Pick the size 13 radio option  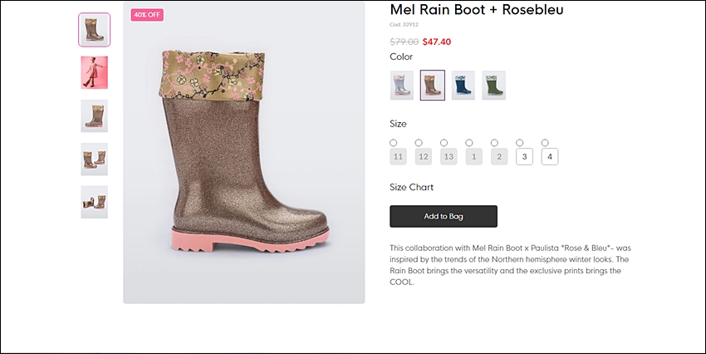click(x=444, y=143)
